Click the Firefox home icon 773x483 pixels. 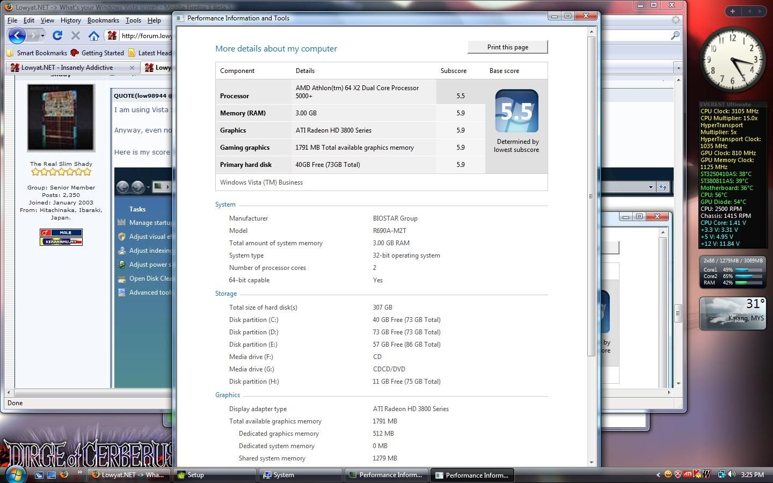[94, 36]
